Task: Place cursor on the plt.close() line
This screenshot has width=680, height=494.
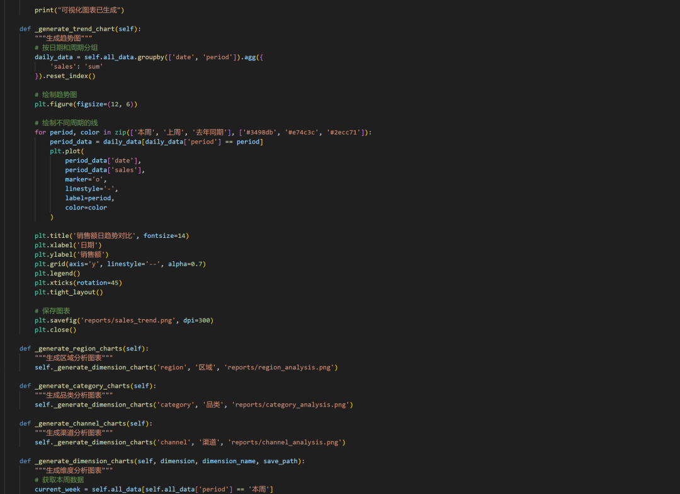Action: tap(55, 330)
